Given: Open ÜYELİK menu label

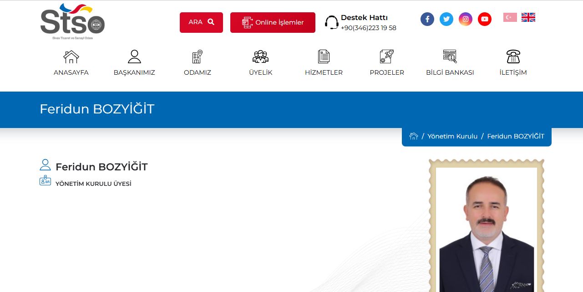Looking at the screenshot, I should [x=260, y=72].
